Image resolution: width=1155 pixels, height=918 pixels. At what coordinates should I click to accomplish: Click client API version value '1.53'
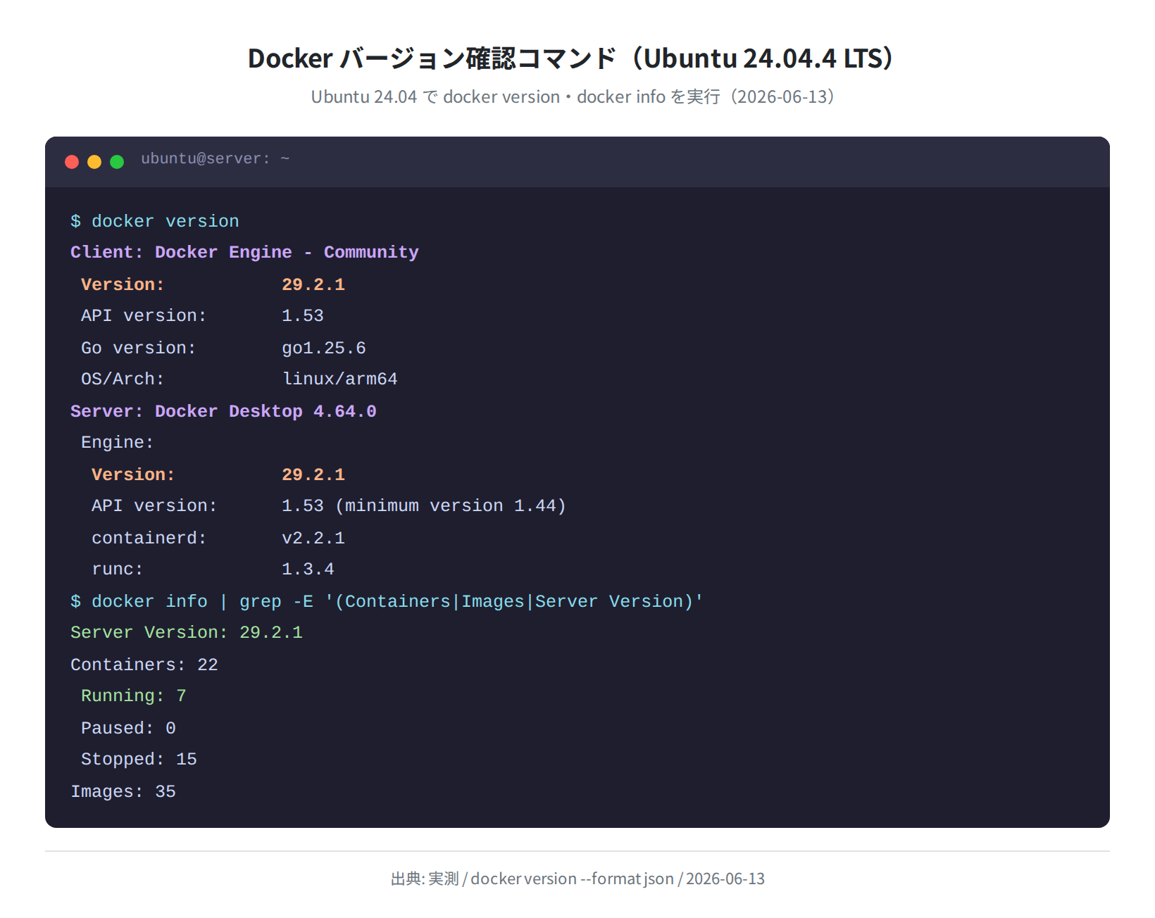[x=303, y=315]
